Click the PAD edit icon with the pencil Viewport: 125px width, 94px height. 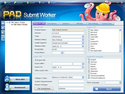coord(3,23)
